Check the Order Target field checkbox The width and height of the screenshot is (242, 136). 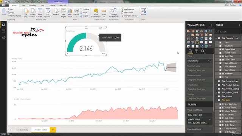[220, 125]
